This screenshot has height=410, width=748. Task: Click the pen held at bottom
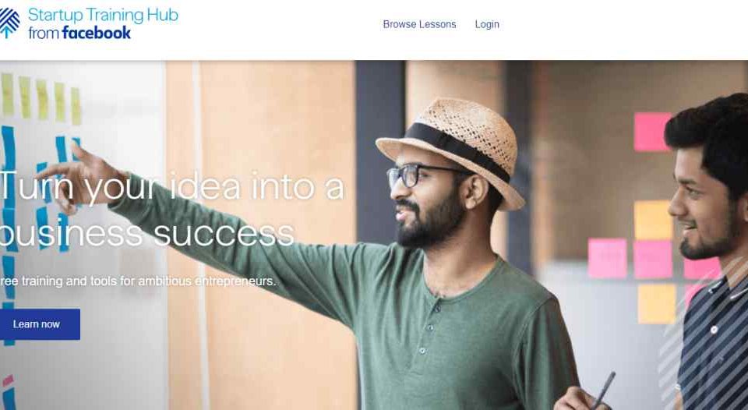pos(603,390)
